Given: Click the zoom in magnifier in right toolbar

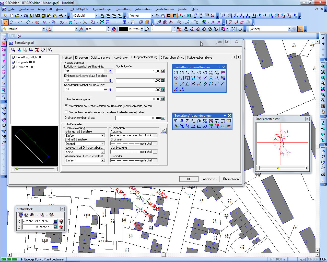Looking at the screenshot, I should coord(323,94).
